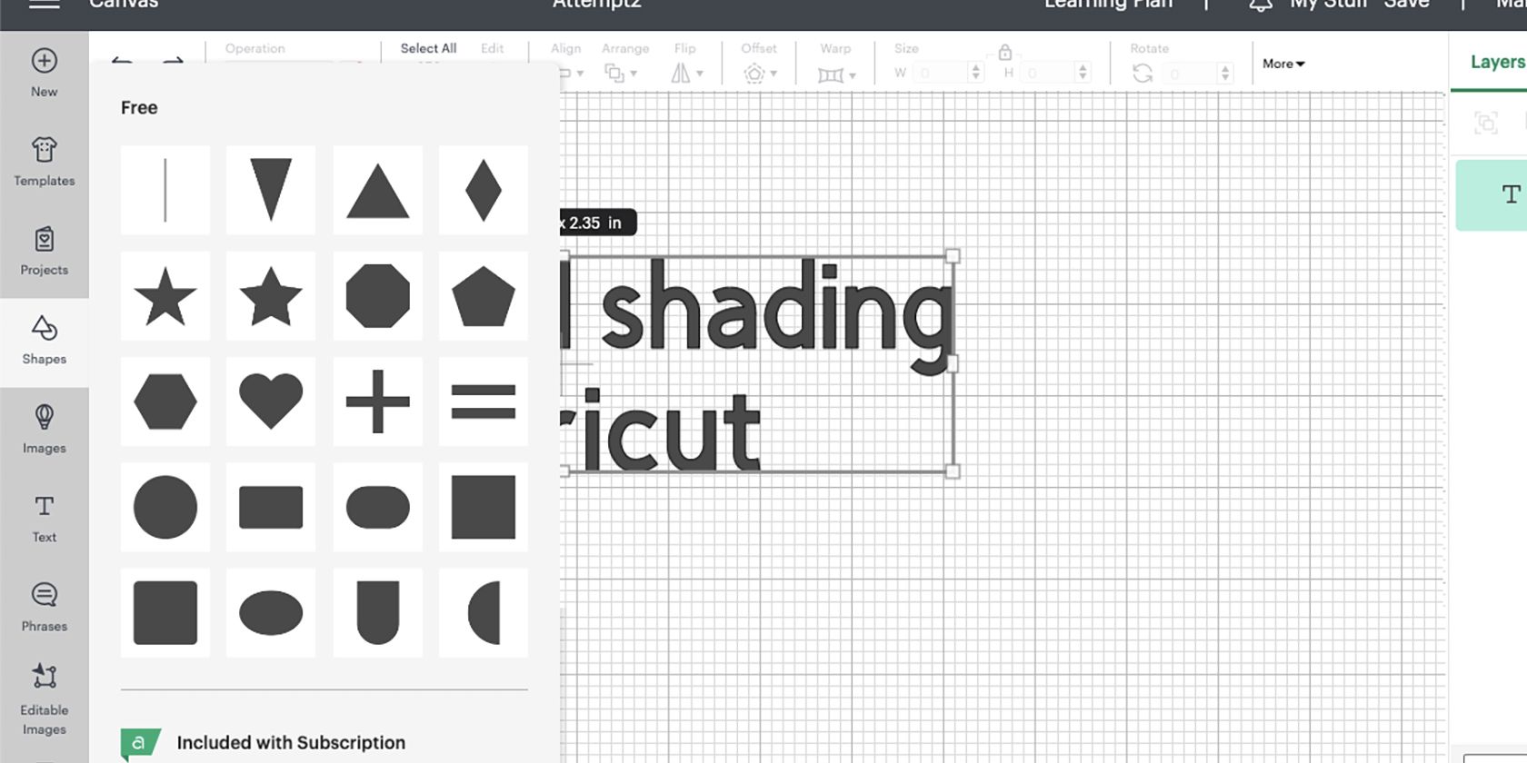Click the Width size field
The image size is (1527, 763).
point(940,73)
